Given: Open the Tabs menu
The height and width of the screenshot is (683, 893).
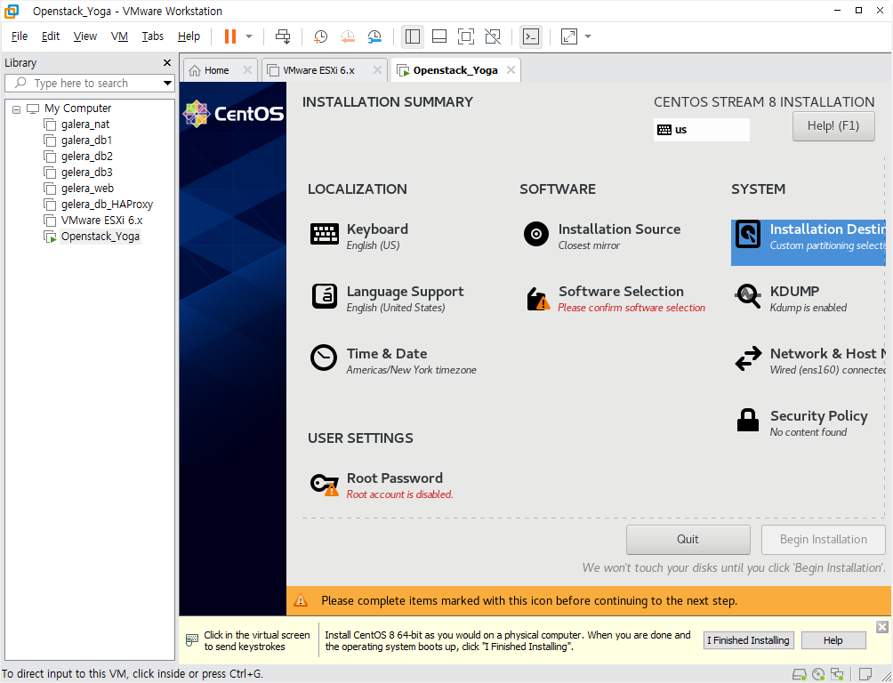Looking at the screenshot, I should [153, 36].
